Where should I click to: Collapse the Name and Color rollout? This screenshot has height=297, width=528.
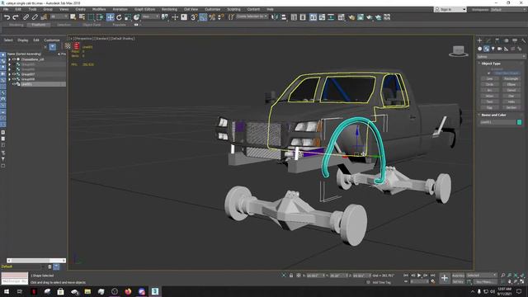pyautogui.click(x=493, y=115)
